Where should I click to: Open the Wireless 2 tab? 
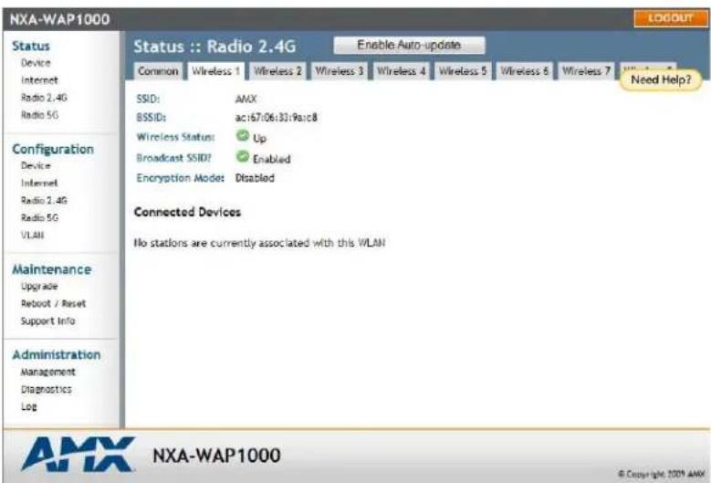[277, 71]
